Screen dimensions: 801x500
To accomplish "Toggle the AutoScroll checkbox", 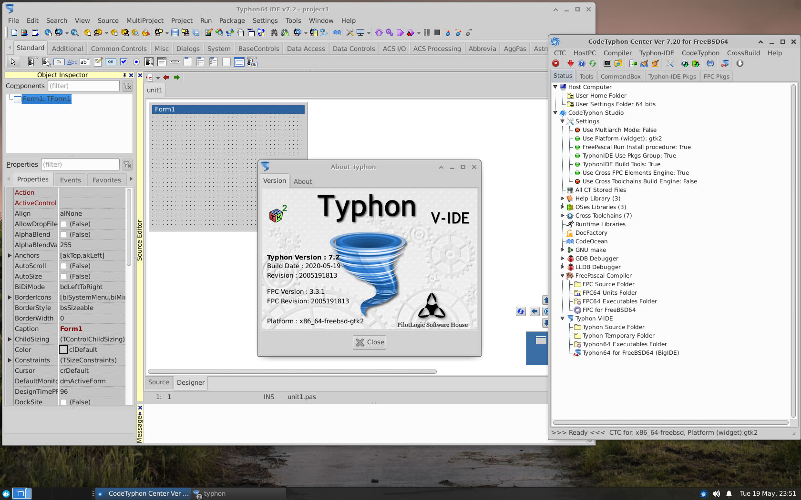I will click(x=63, y=266).
